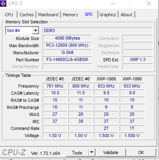Click the version text Ver. 1.72.1.x64
The height and width of the screenshot is (160, 159).
[x=45, y=153]
